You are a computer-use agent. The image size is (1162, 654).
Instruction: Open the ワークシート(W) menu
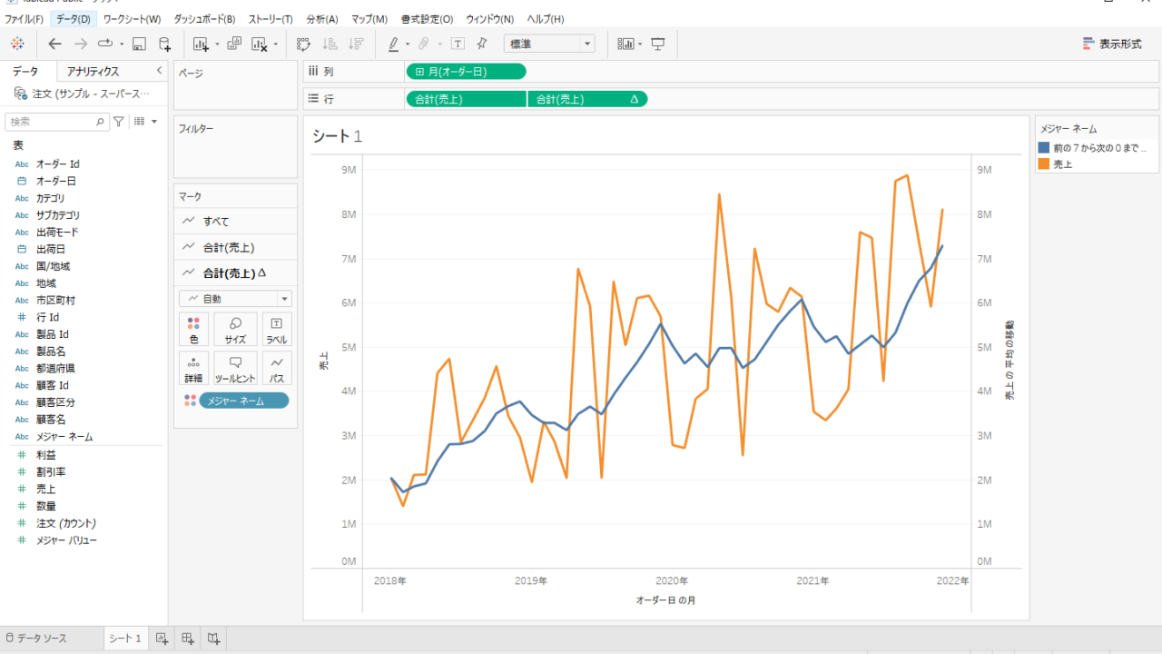[x=132, y=19]
